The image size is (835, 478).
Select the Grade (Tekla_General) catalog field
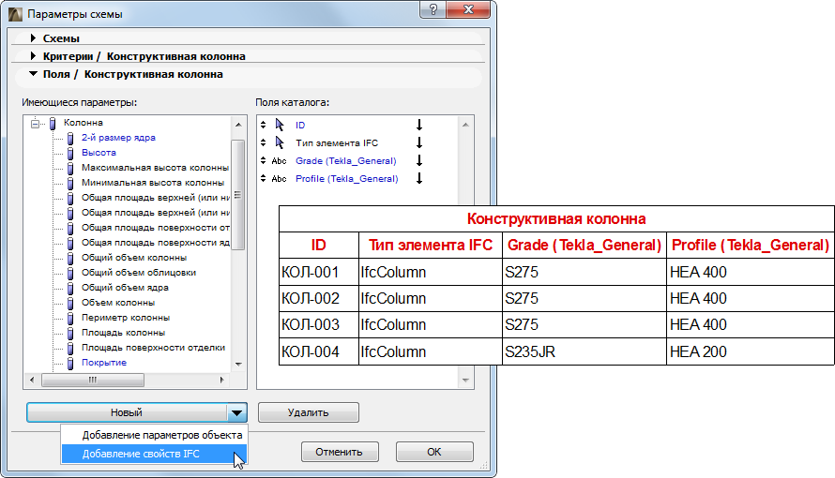point(345,160)
